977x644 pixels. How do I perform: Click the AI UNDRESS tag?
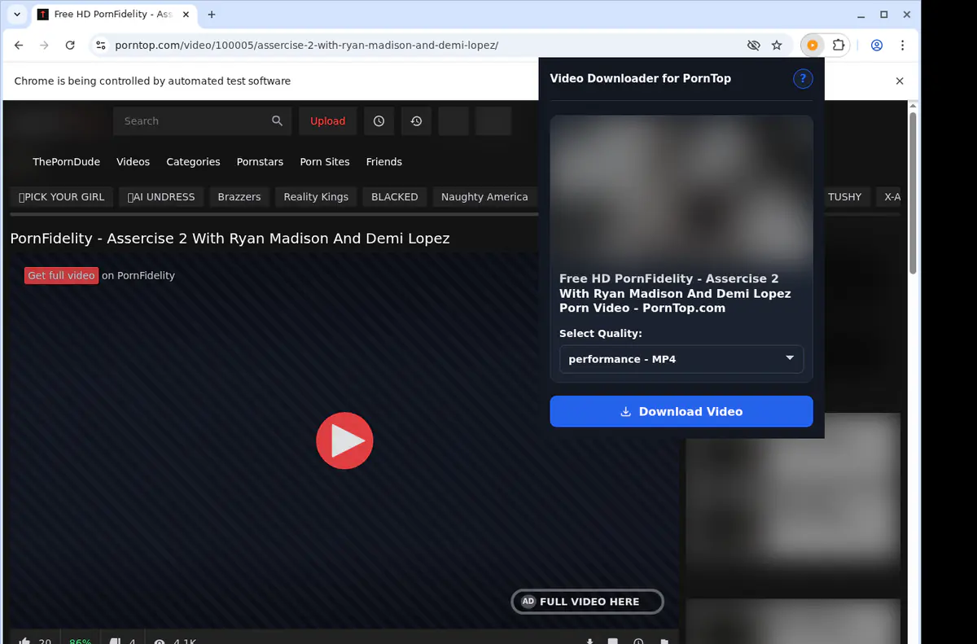161,197
